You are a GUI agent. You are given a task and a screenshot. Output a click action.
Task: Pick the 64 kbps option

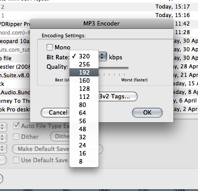84,113
